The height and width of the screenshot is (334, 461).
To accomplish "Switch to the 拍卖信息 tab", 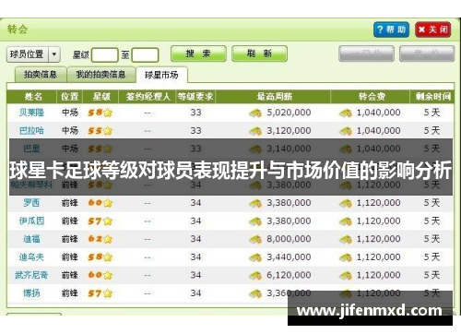I will click(x=41, y=75).
